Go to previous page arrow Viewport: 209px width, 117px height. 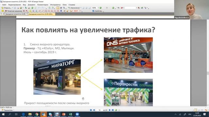click(94, 110)
